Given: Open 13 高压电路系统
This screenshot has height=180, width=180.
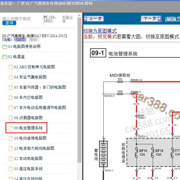Looking at the screenshot, I should pyautogui.click(x=28, y=169).
